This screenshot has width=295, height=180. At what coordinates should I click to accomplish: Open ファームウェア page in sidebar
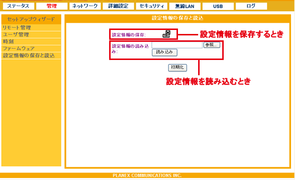(31, 49)
